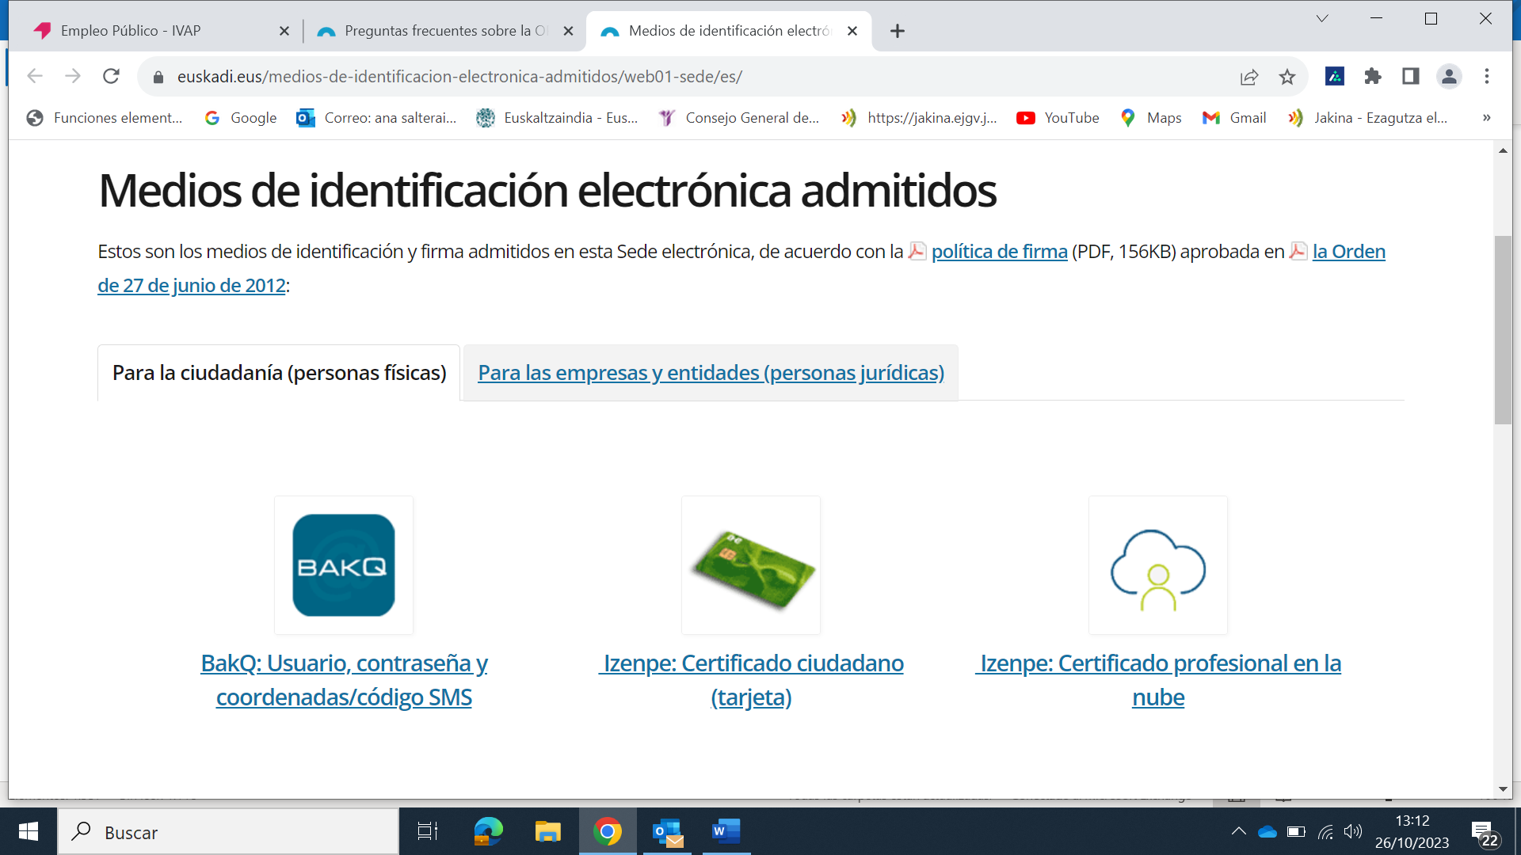1521x855 pixels.
Task: Show hidden system tray icons
Action: (x=1238, y=831)
